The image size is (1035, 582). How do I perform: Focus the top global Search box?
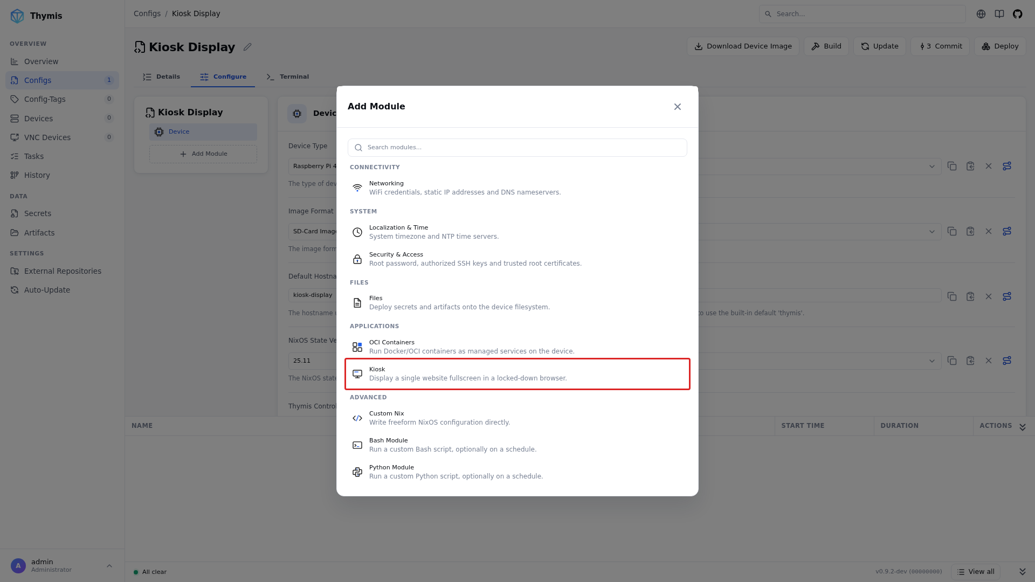pos(862,14)
